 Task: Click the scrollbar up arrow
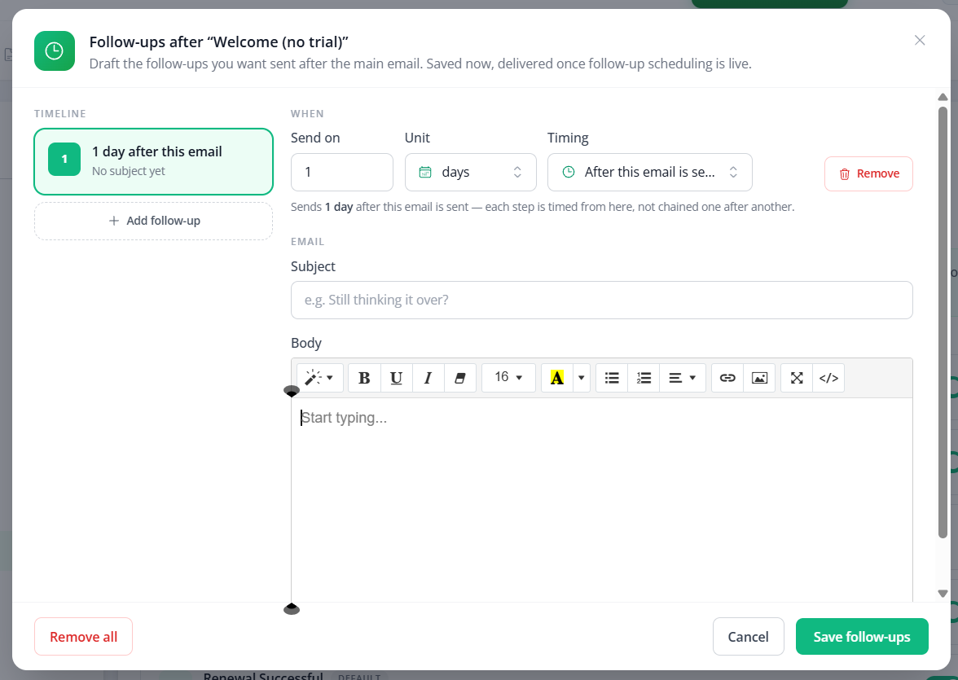pos(943,97)
